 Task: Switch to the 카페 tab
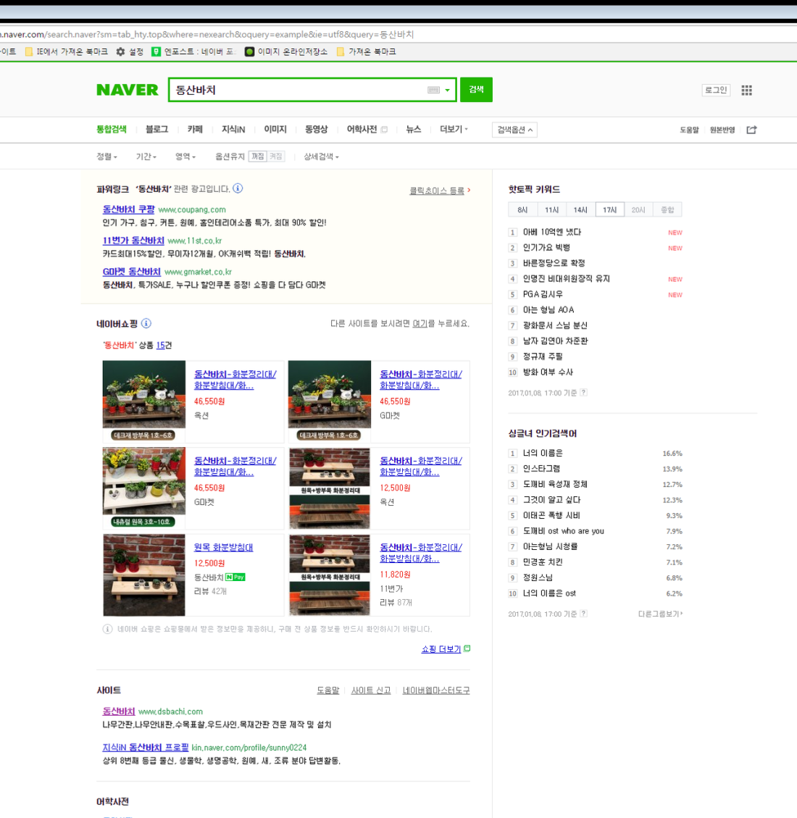click(195, 130)
